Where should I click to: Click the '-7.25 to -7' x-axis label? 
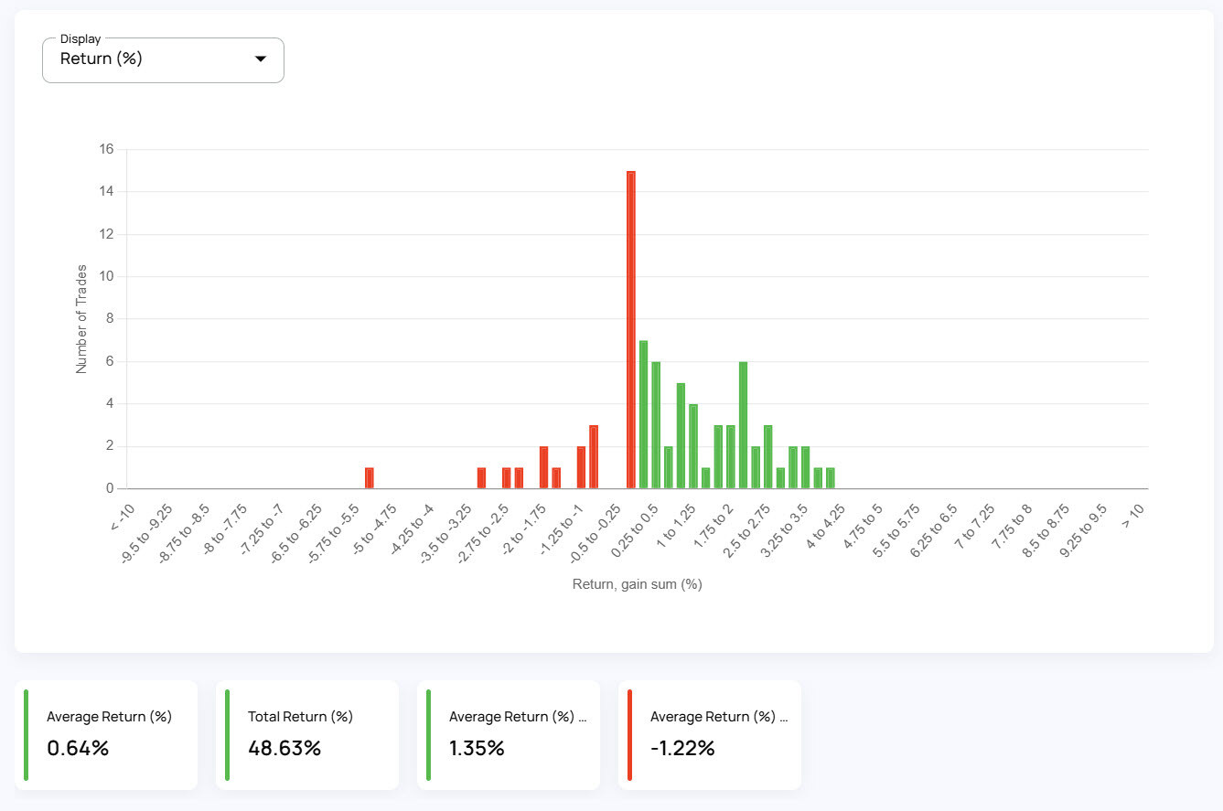(x=262, y=531)
